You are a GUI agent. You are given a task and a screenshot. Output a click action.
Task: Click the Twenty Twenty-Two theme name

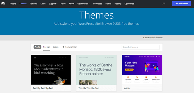click(x=43, y=88)
